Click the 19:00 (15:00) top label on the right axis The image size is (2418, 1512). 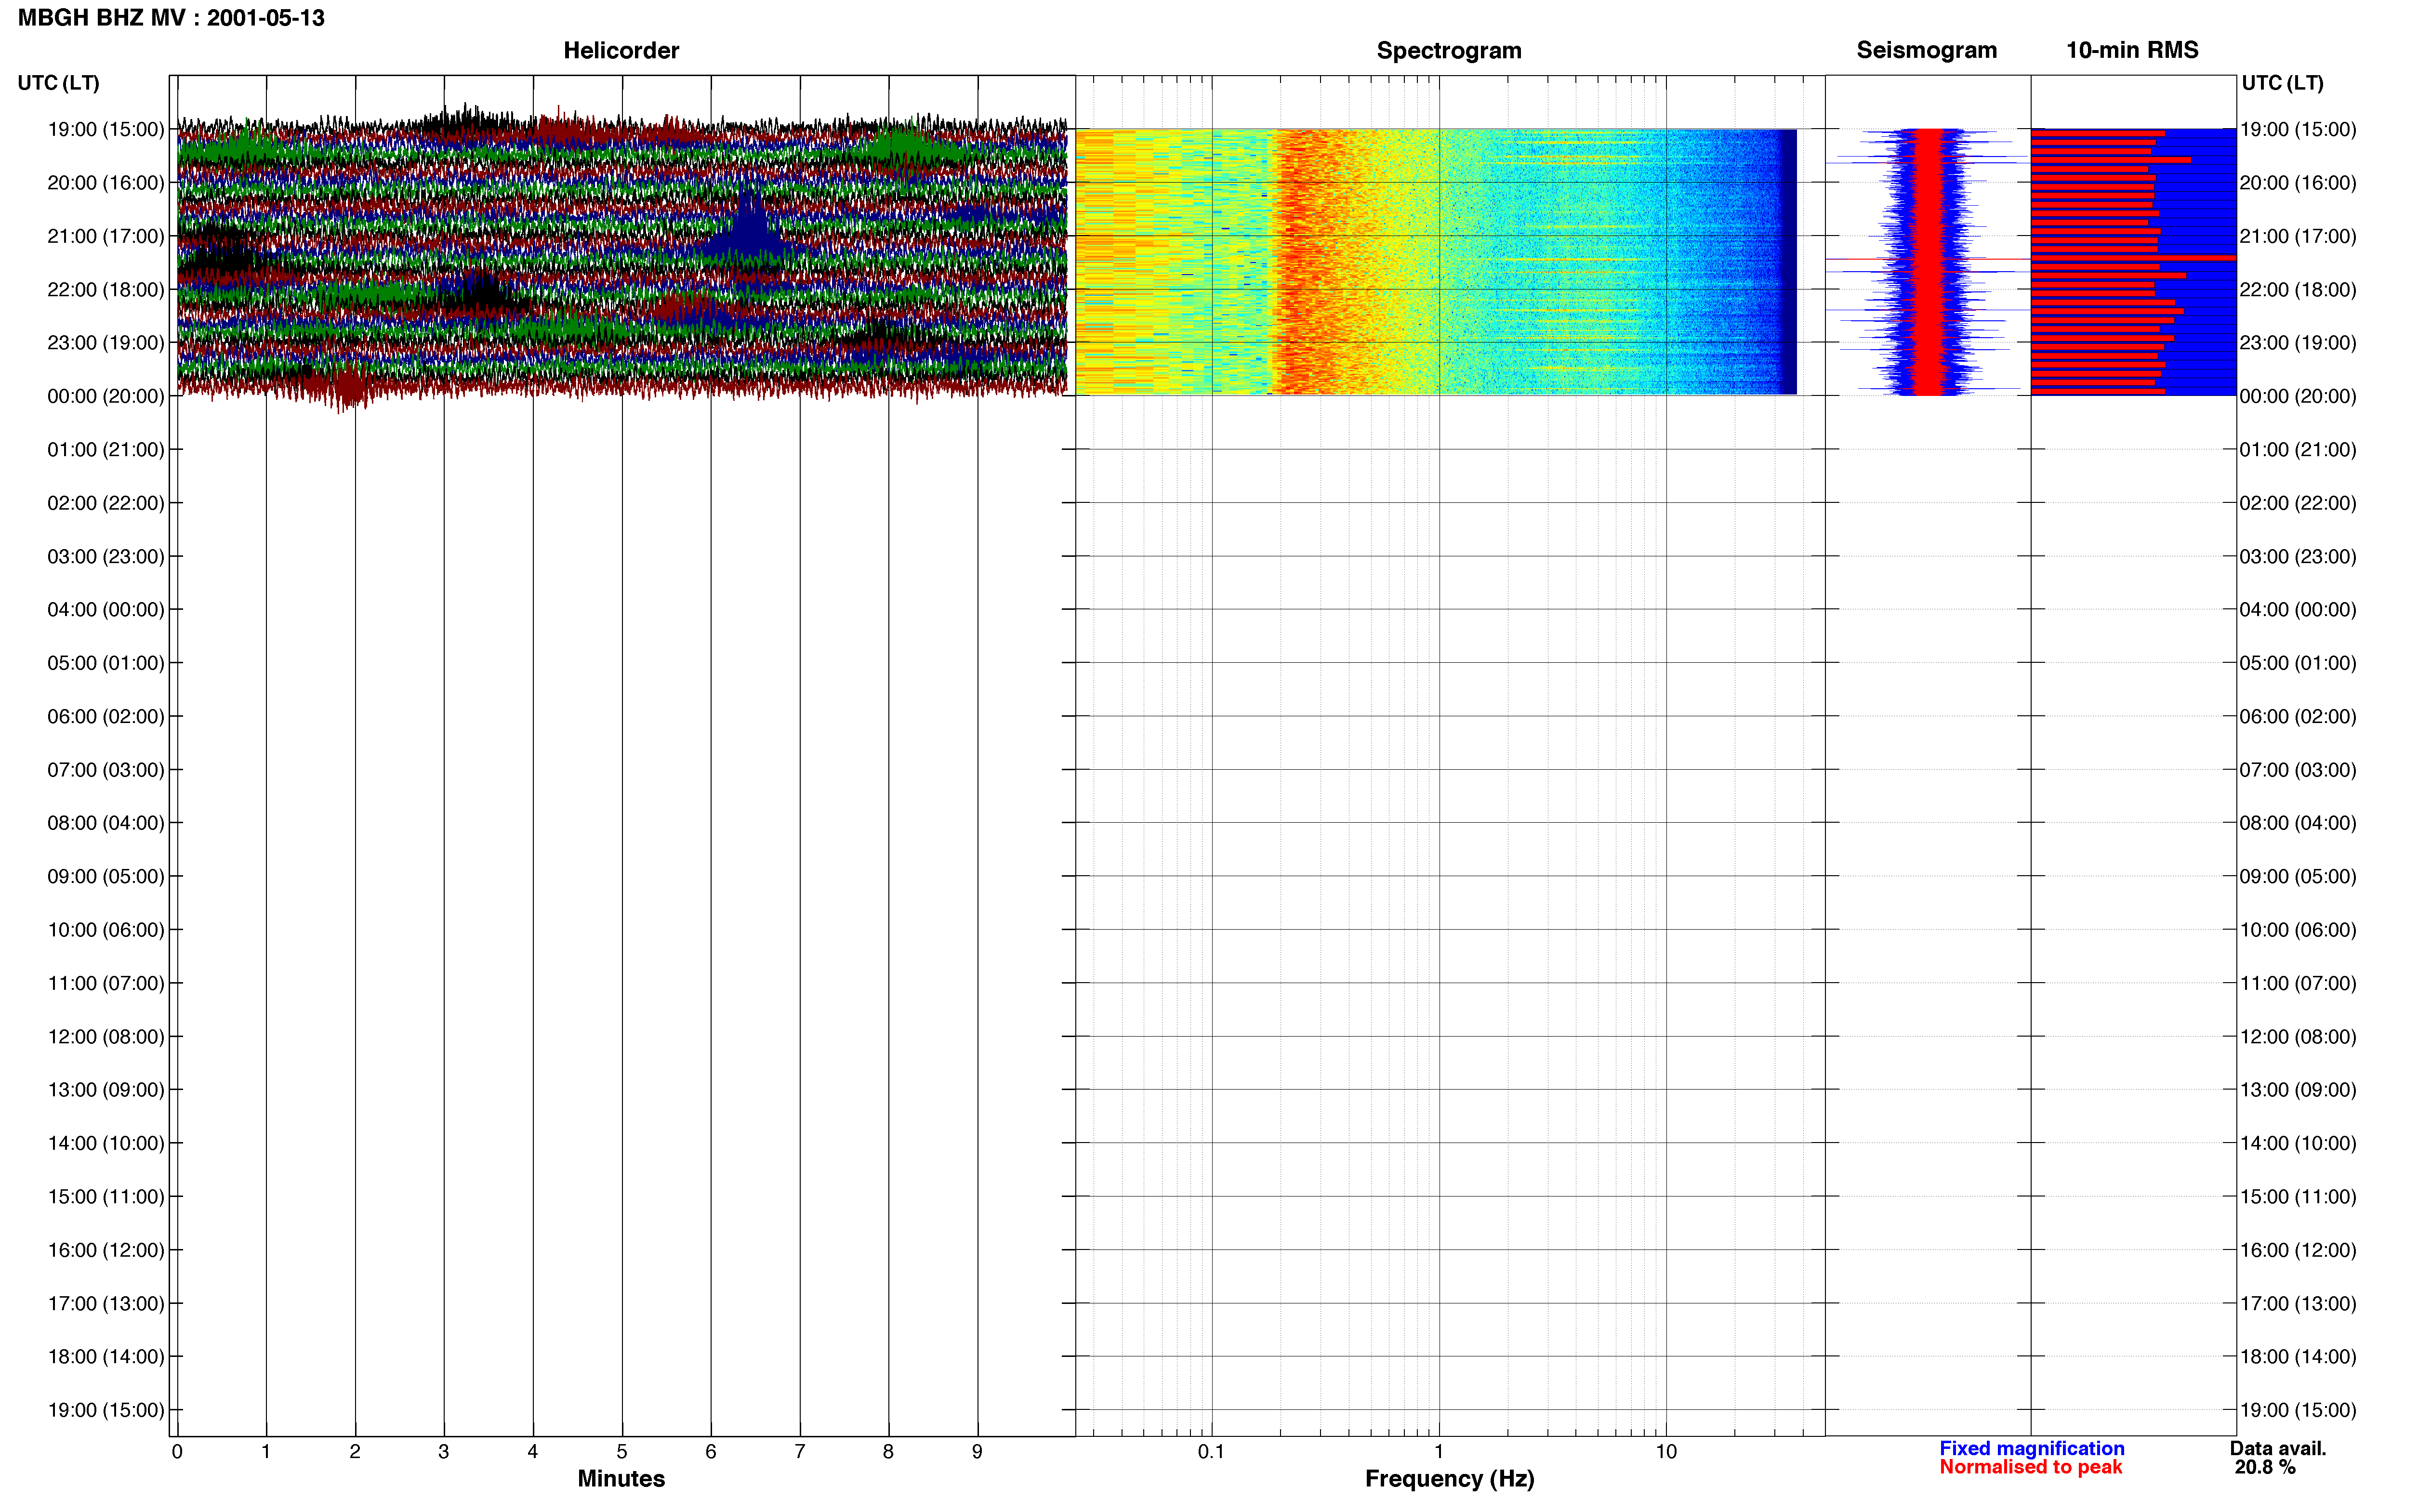click(2298, 129)
